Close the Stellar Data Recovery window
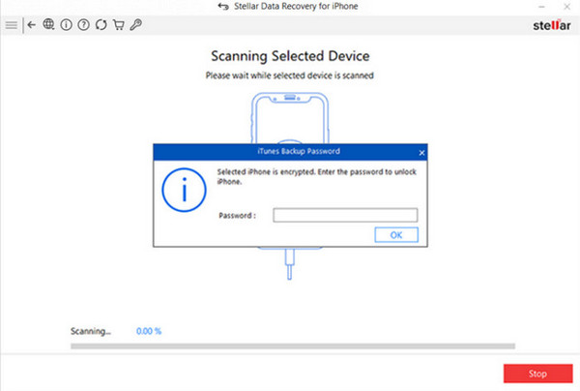The width and height of the screenshot is (580, 391). point(566,7)
